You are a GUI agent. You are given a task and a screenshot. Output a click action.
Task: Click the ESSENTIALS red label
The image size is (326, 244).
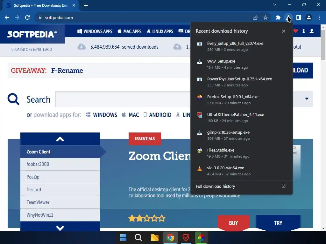[x=145, y=139]
